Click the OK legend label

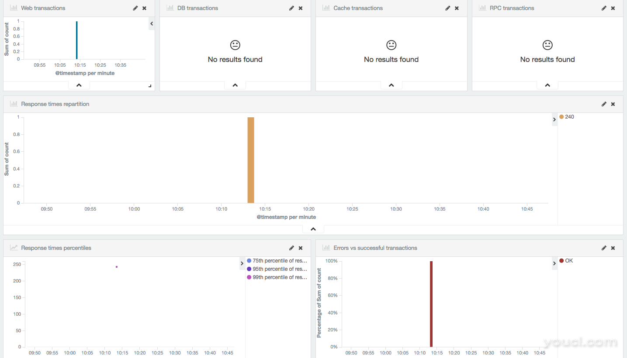tap(569, 261)
